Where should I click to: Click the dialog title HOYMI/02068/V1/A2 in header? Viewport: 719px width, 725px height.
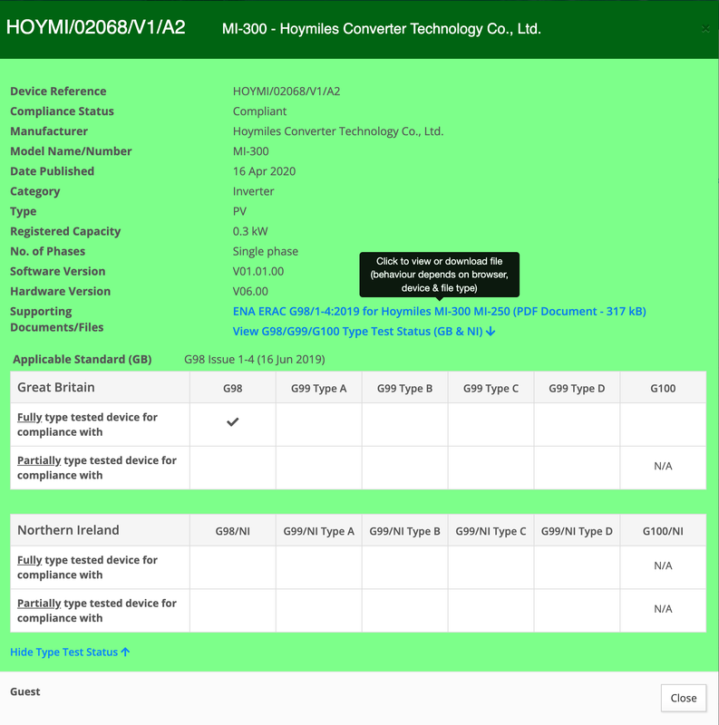click(x=96, y=27)
